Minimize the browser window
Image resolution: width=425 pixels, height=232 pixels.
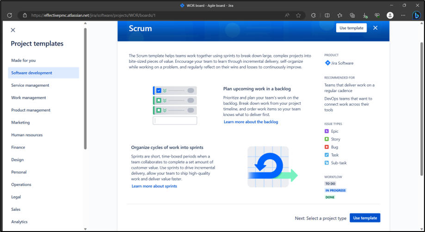point(392,5)
